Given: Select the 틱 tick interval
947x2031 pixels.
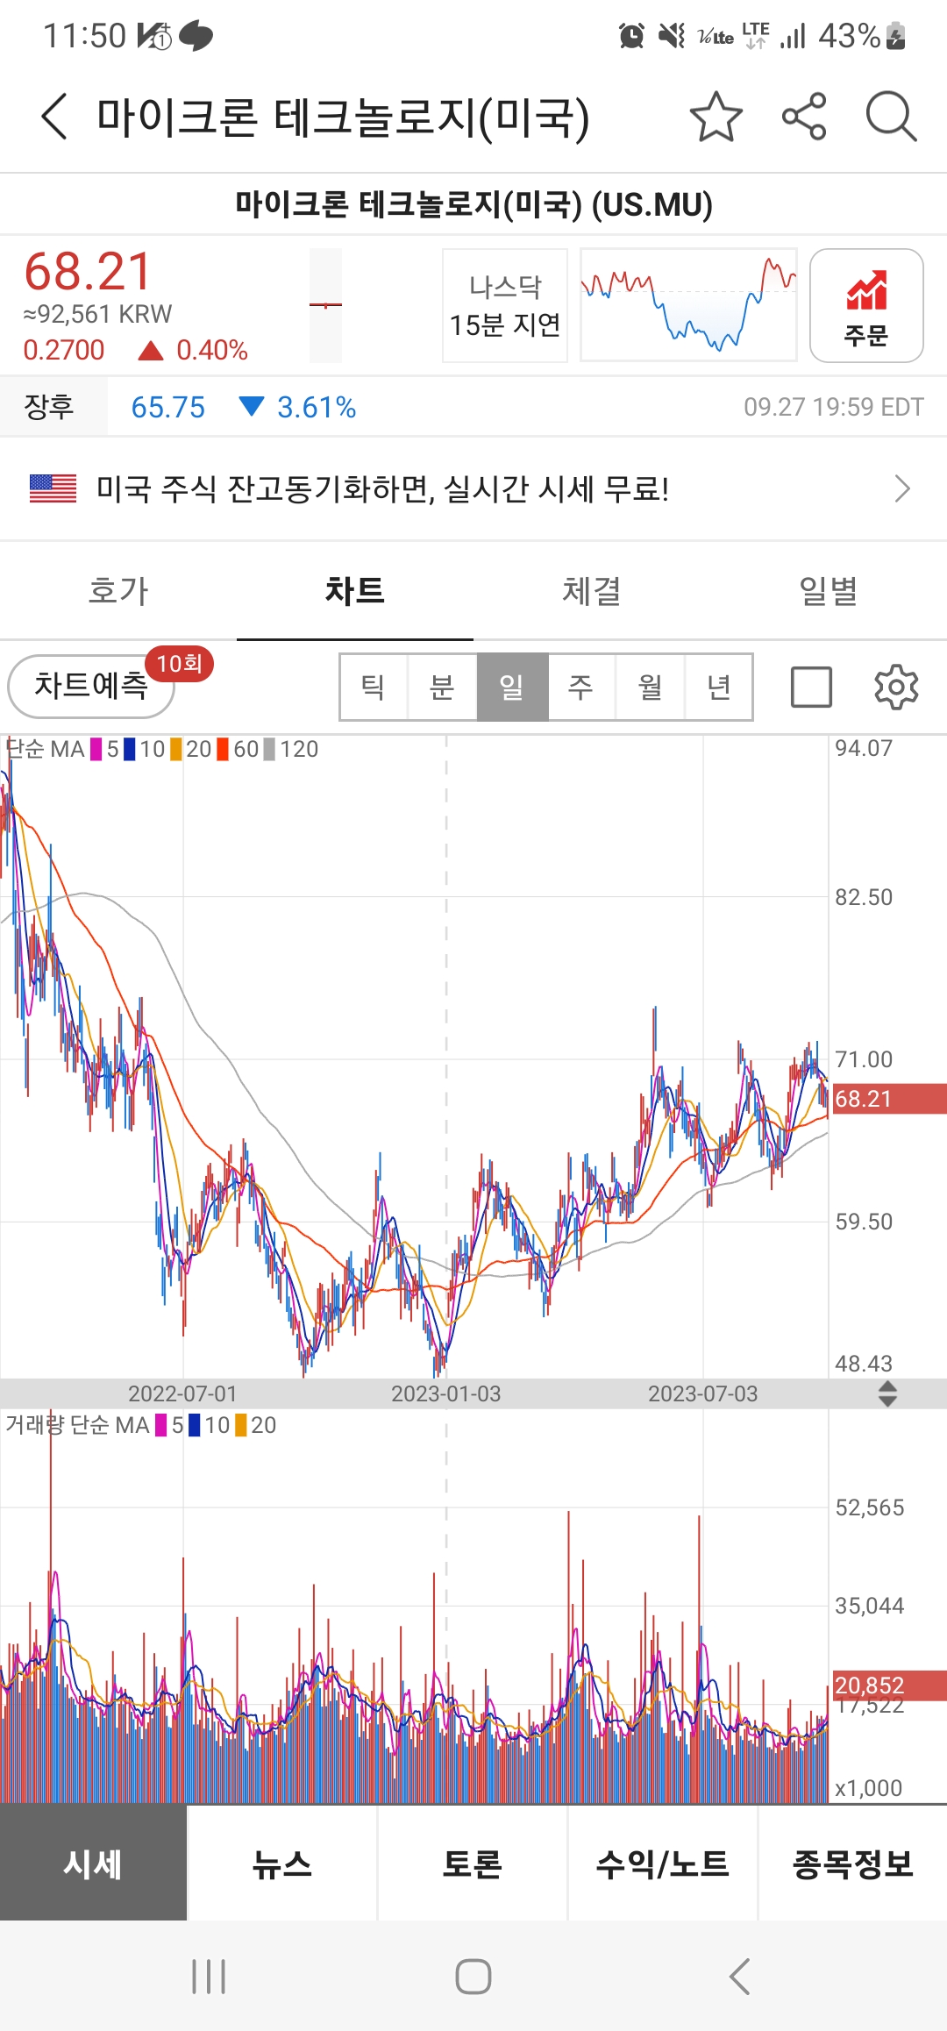Looking at the screenshot, I should [x=374, y=687].
